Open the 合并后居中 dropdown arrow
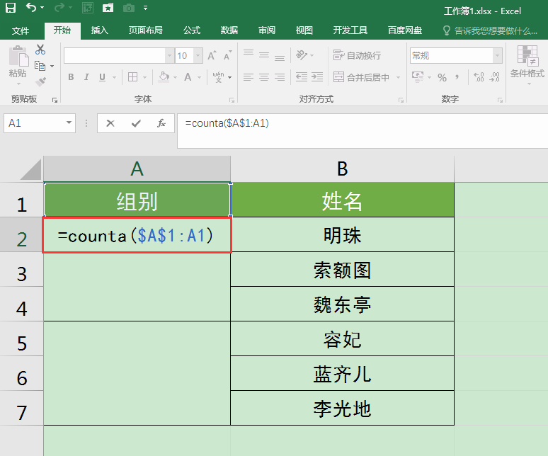 (398, 77)
